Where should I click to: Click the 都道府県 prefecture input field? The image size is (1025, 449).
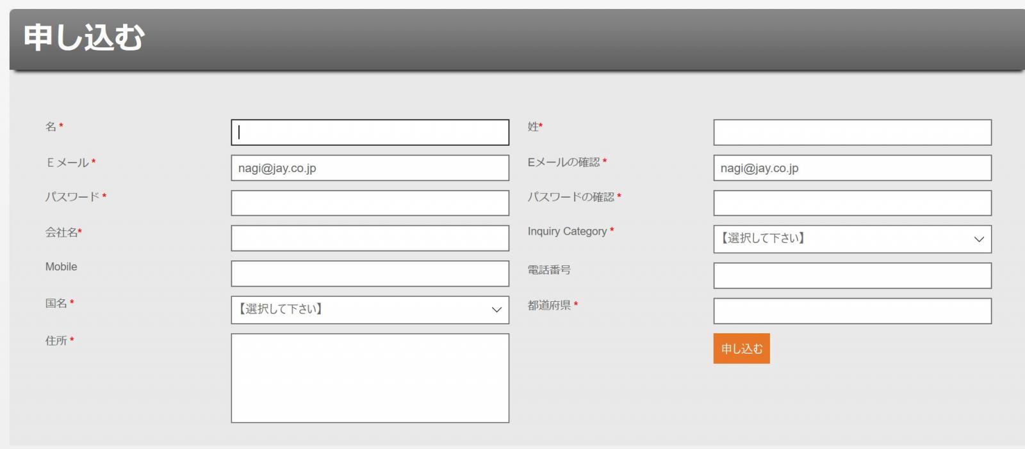point(852,311)
